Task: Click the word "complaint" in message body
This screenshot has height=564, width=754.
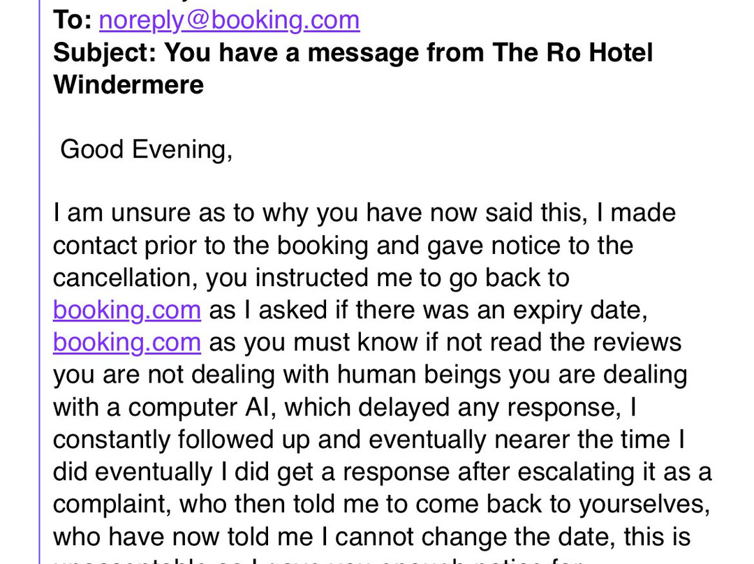Action: pos(112,505)
